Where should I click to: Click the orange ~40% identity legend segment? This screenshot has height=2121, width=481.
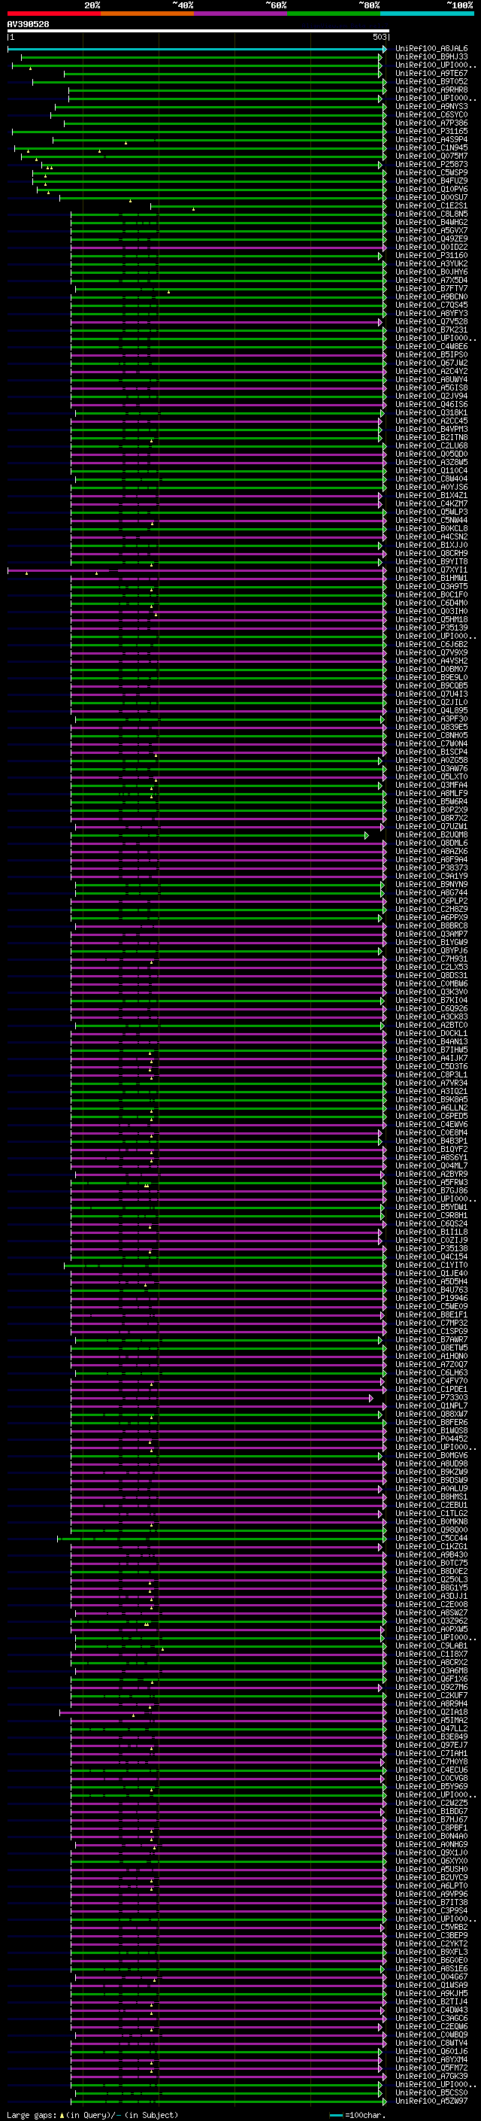tap(147, 14)
